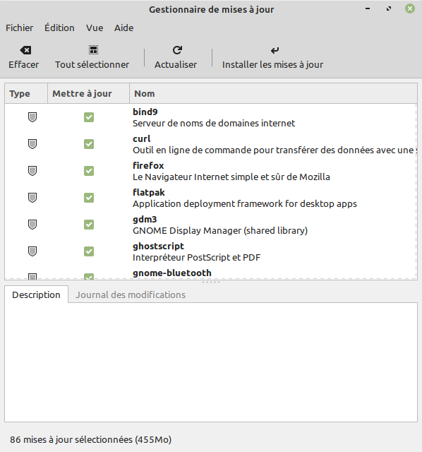The height and width of the screenshot is (452, 422).
Task: Click the Tout sélectionner icon
Action: point(93,50)
